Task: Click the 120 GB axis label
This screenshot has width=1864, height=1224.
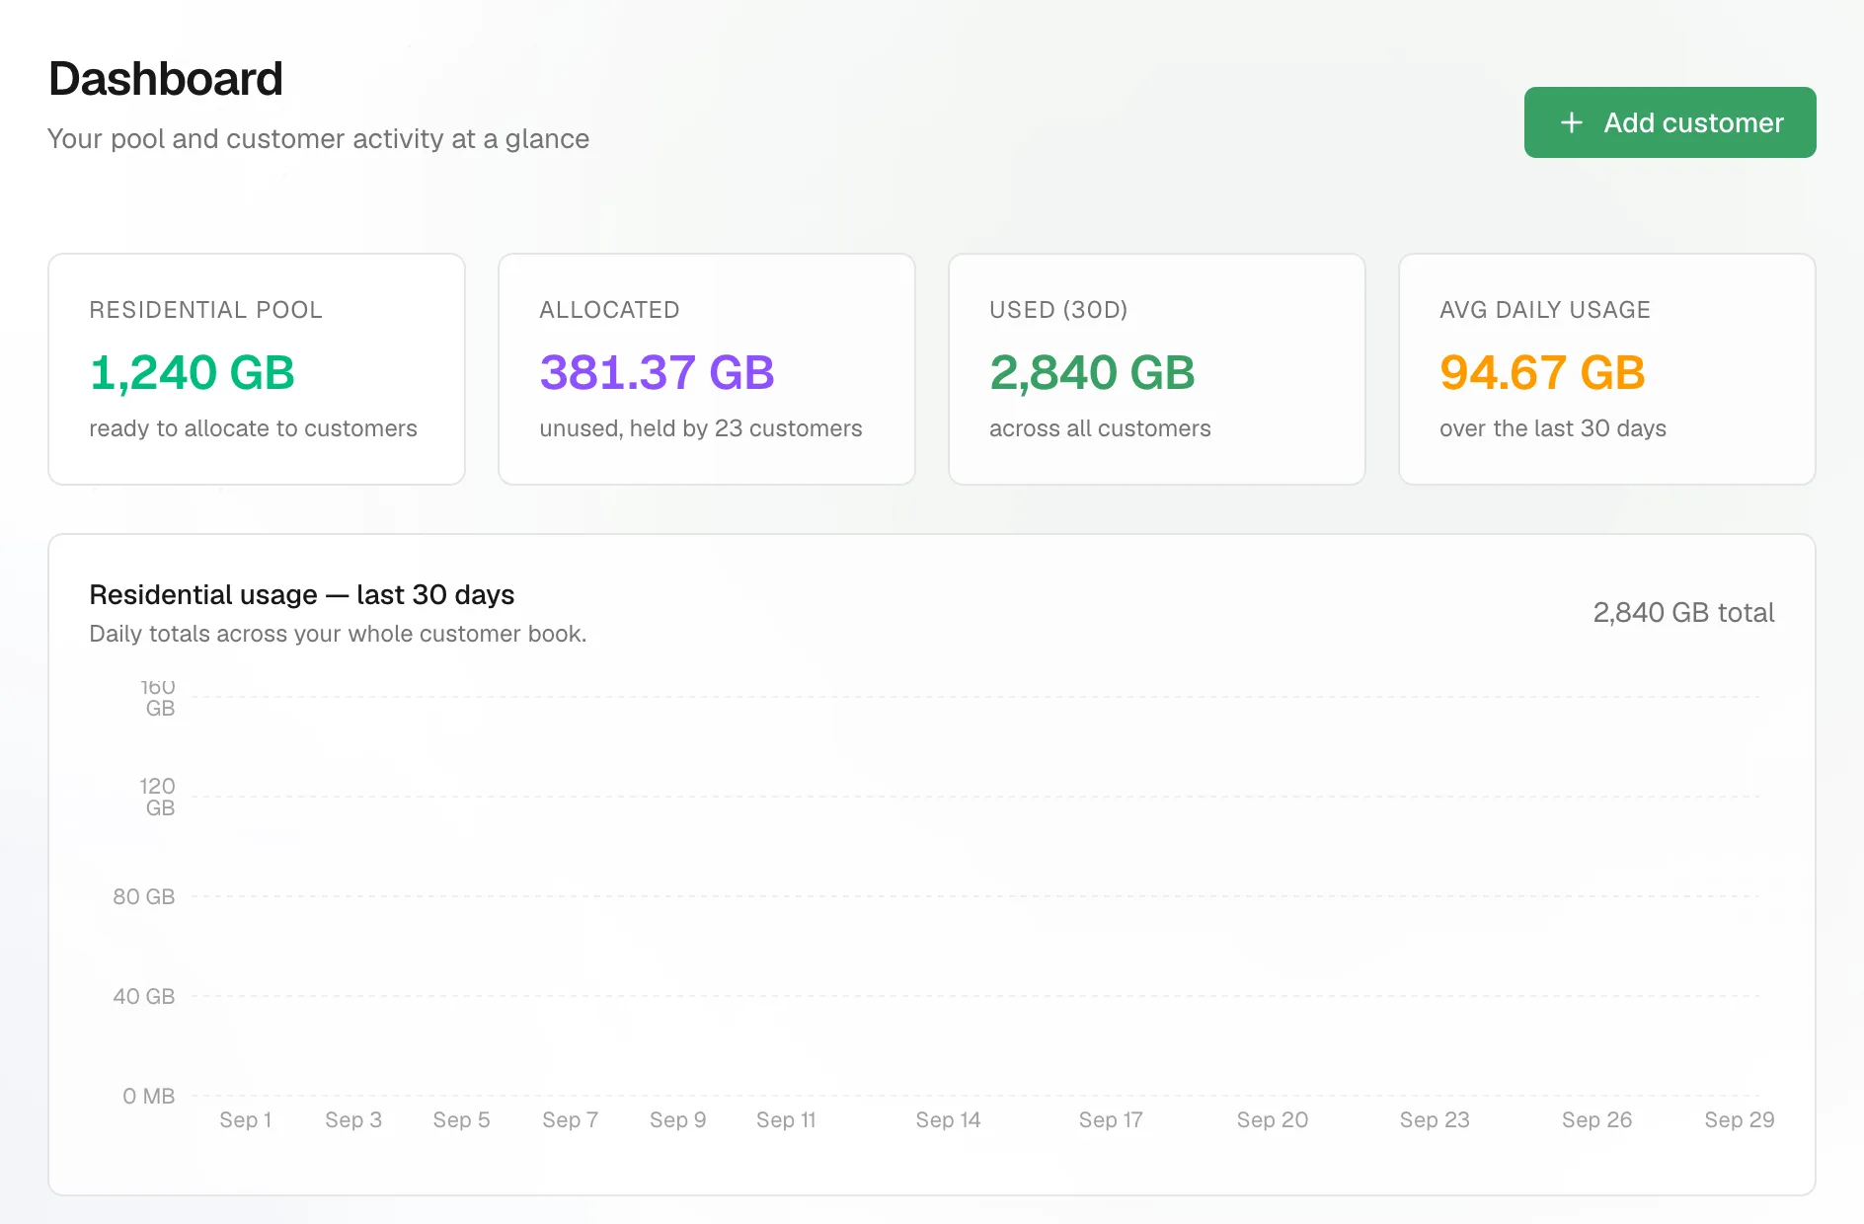Action: (158, 797)
